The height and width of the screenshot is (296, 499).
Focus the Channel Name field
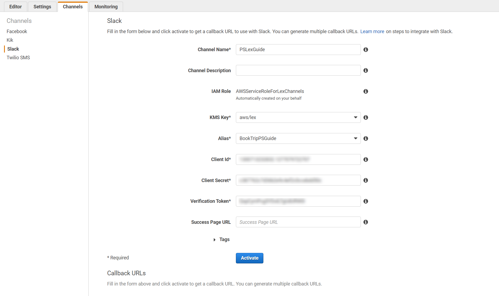coord(298,50)
